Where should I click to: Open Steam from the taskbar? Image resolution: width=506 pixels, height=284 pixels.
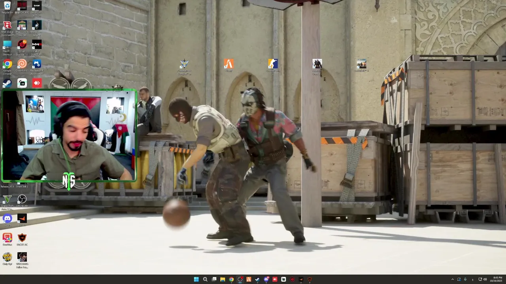[257, 279]
